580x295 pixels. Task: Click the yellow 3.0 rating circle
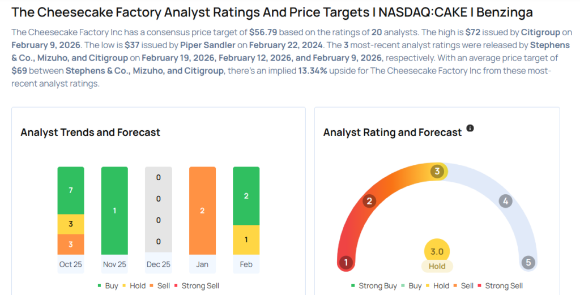(x=437, y=251)
